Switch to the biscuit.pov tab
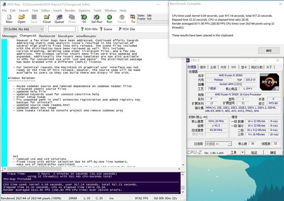 [x=66, y=36]
